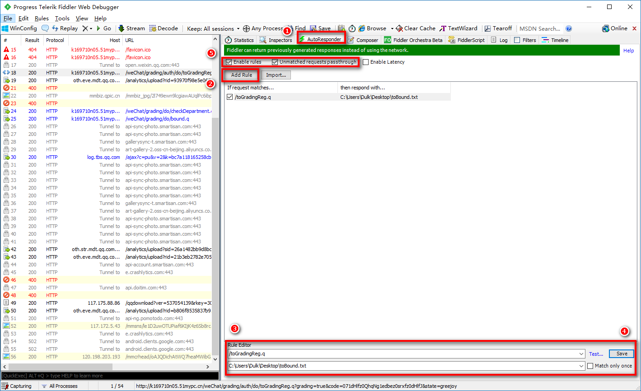Close the toolbar using the red X
Image resolution: width=641 pixels, height=391 pixels.
pos(634,28)
